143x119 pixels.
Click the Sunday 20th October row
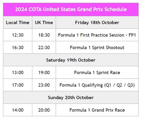(71, 98)
